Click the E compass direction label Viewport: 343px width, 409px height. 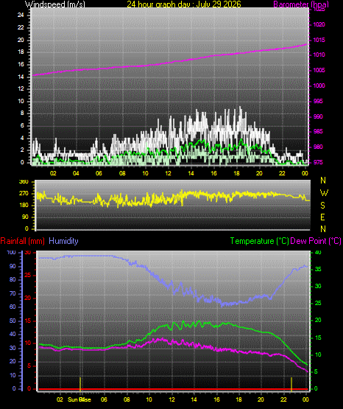322,217
